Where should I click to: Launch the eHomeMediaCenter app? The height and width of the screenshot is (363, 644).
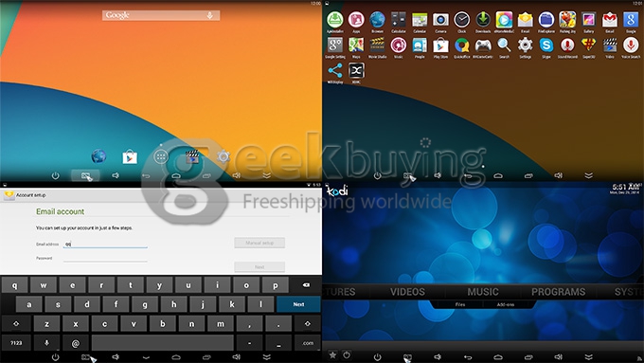(x=504, y=20)
